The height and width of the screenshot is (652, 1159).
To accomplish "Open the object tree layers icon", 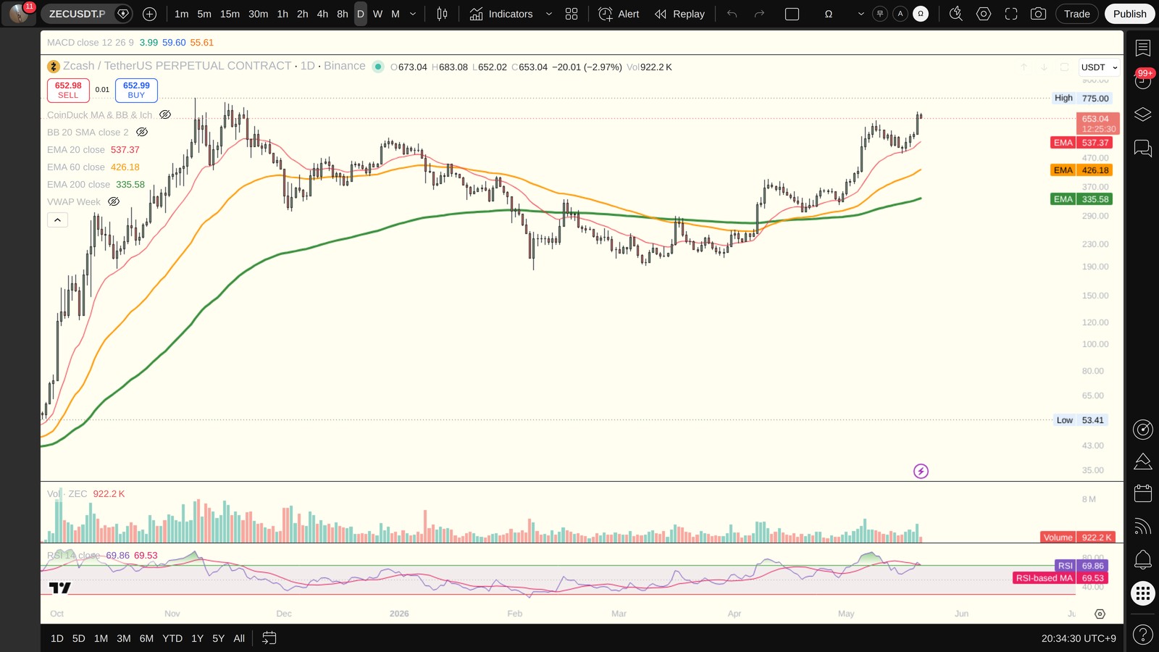I will pyautogui.click(x=1142, y=114).
